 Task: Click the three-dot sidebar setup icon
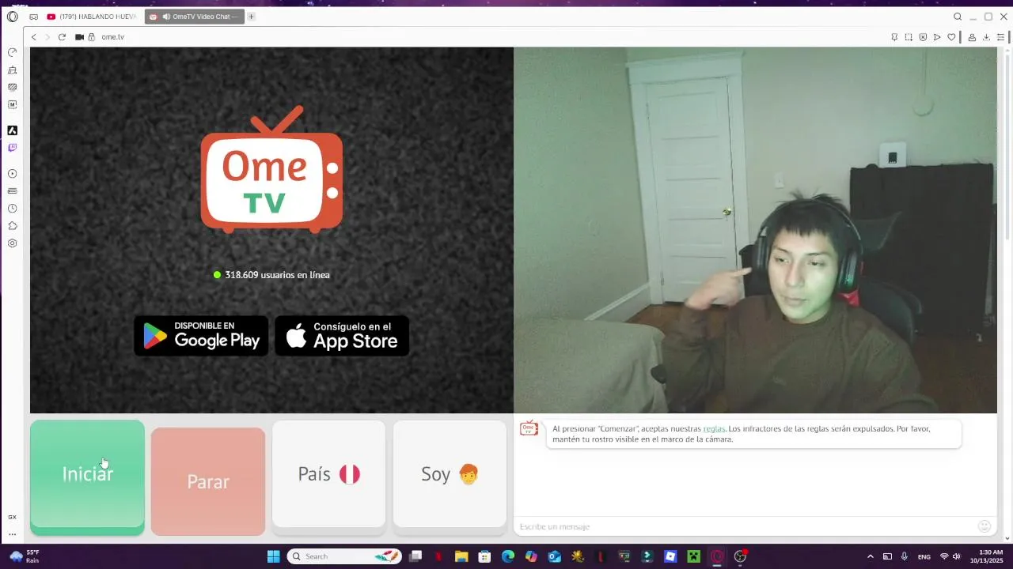12,534
